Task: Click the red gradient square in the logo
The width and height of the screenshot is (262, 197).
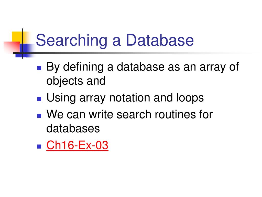Action: (x=12, y=47)
